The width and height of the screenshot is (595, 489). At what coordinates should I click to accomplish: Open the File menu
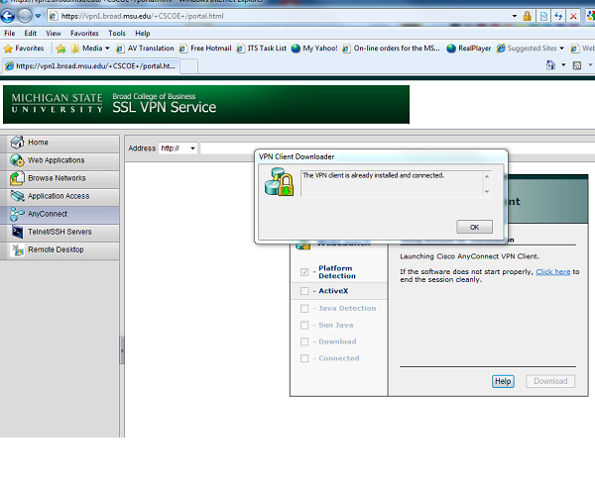point(10,34)
